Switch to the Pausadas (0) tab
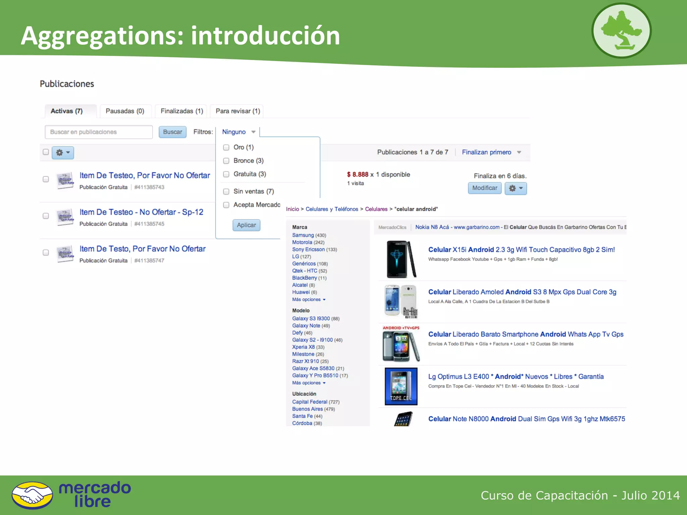The image size is (687, 515). coord(125,111)
